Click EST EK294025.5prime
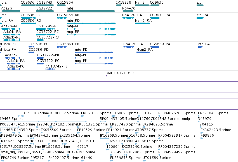The width and height of the screenshot is (238, 162). tap(143, 127)
